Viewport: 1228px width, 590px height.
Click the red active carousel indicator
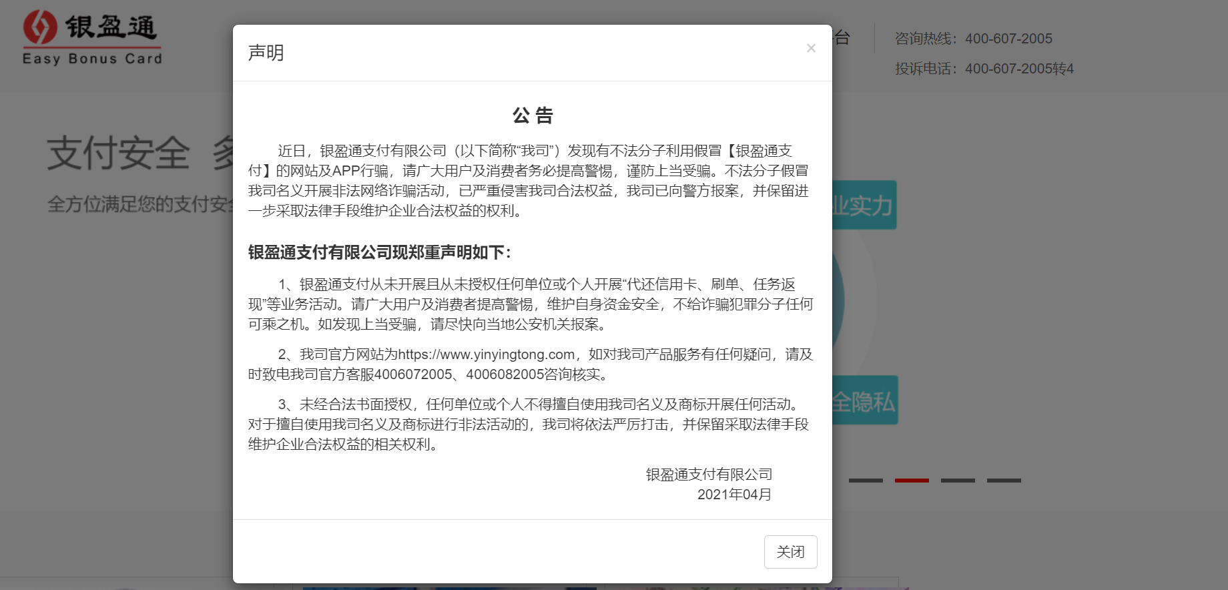coord(912,481)
